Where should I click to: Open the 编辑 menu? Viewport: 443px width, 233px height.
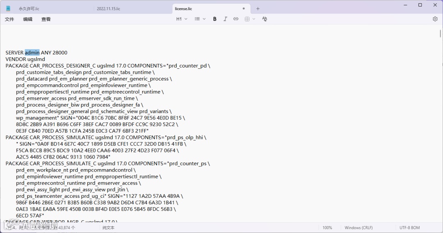point(28,19)
